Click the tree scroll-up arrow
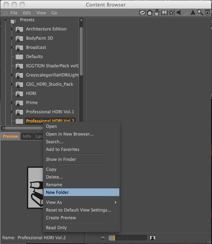The image size is (212, 244). 81,20
